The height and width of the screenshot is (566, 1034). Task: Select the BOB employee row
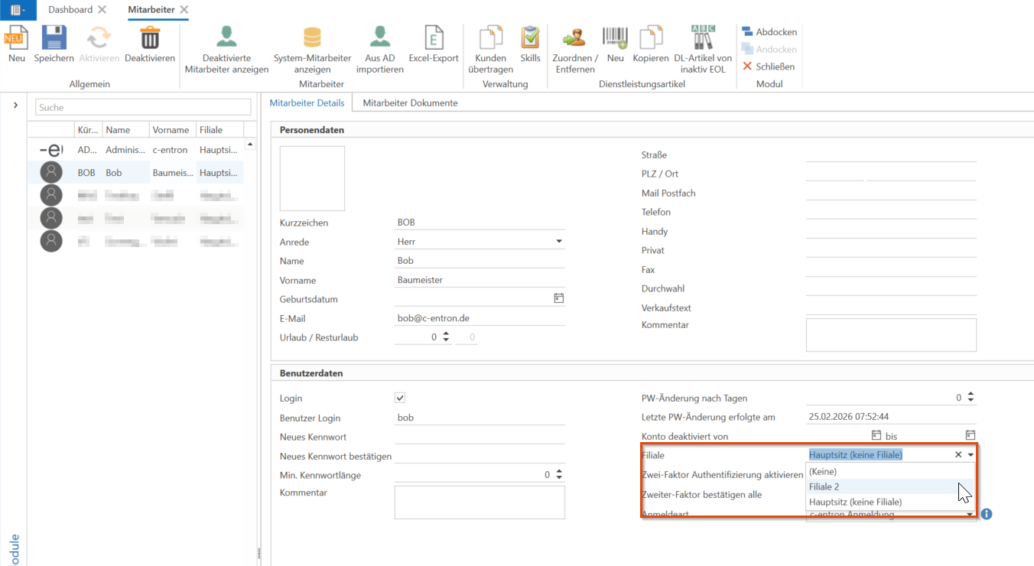point(136,173)
